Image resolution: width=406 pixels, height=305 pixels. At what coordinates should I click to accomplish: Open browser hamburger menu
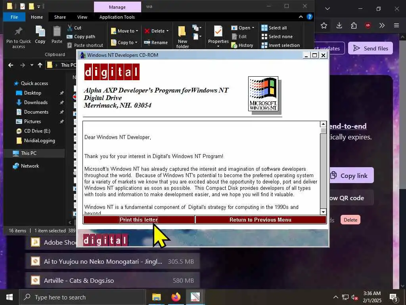(x=396, y=25)
